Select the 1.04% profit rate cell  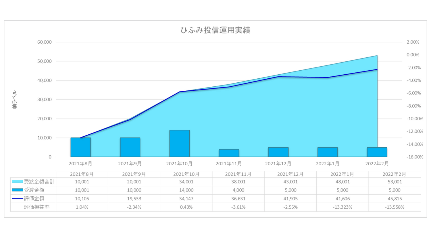pyautogui.click(x=82, y=207)
